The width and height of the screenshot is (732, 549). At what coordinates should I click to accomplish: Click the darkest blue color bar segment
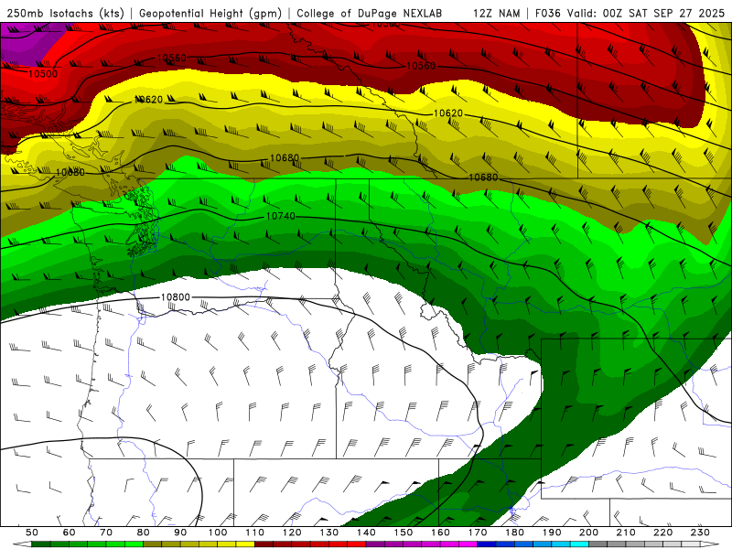487,544
